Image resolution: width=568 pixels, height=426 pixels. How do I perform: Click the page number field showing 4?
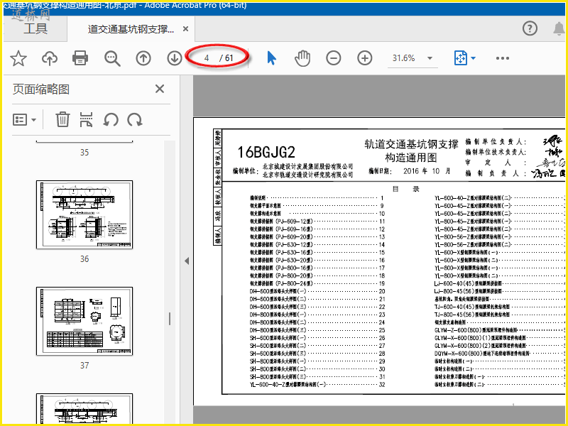[207, 58]
